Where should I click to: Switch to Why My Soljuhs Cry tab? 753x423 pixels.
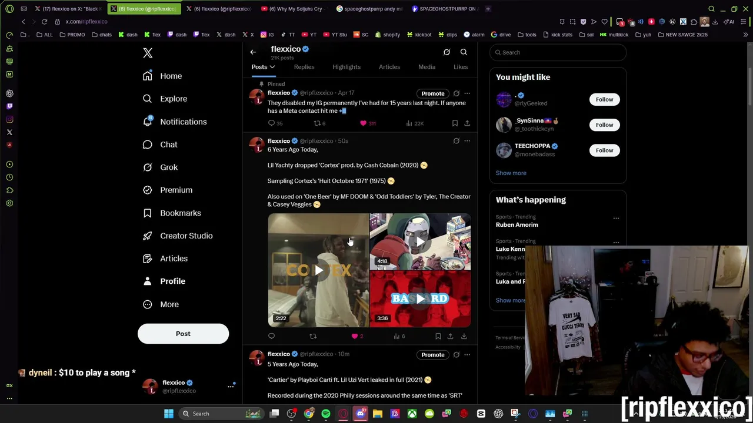[x=292, y=9]
